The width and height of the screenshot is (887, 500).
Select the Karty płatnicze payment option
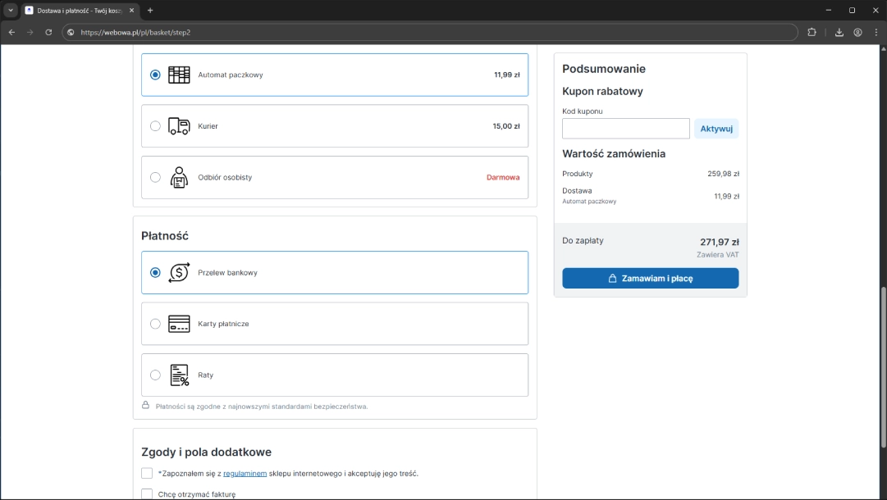tap(155, 324)
